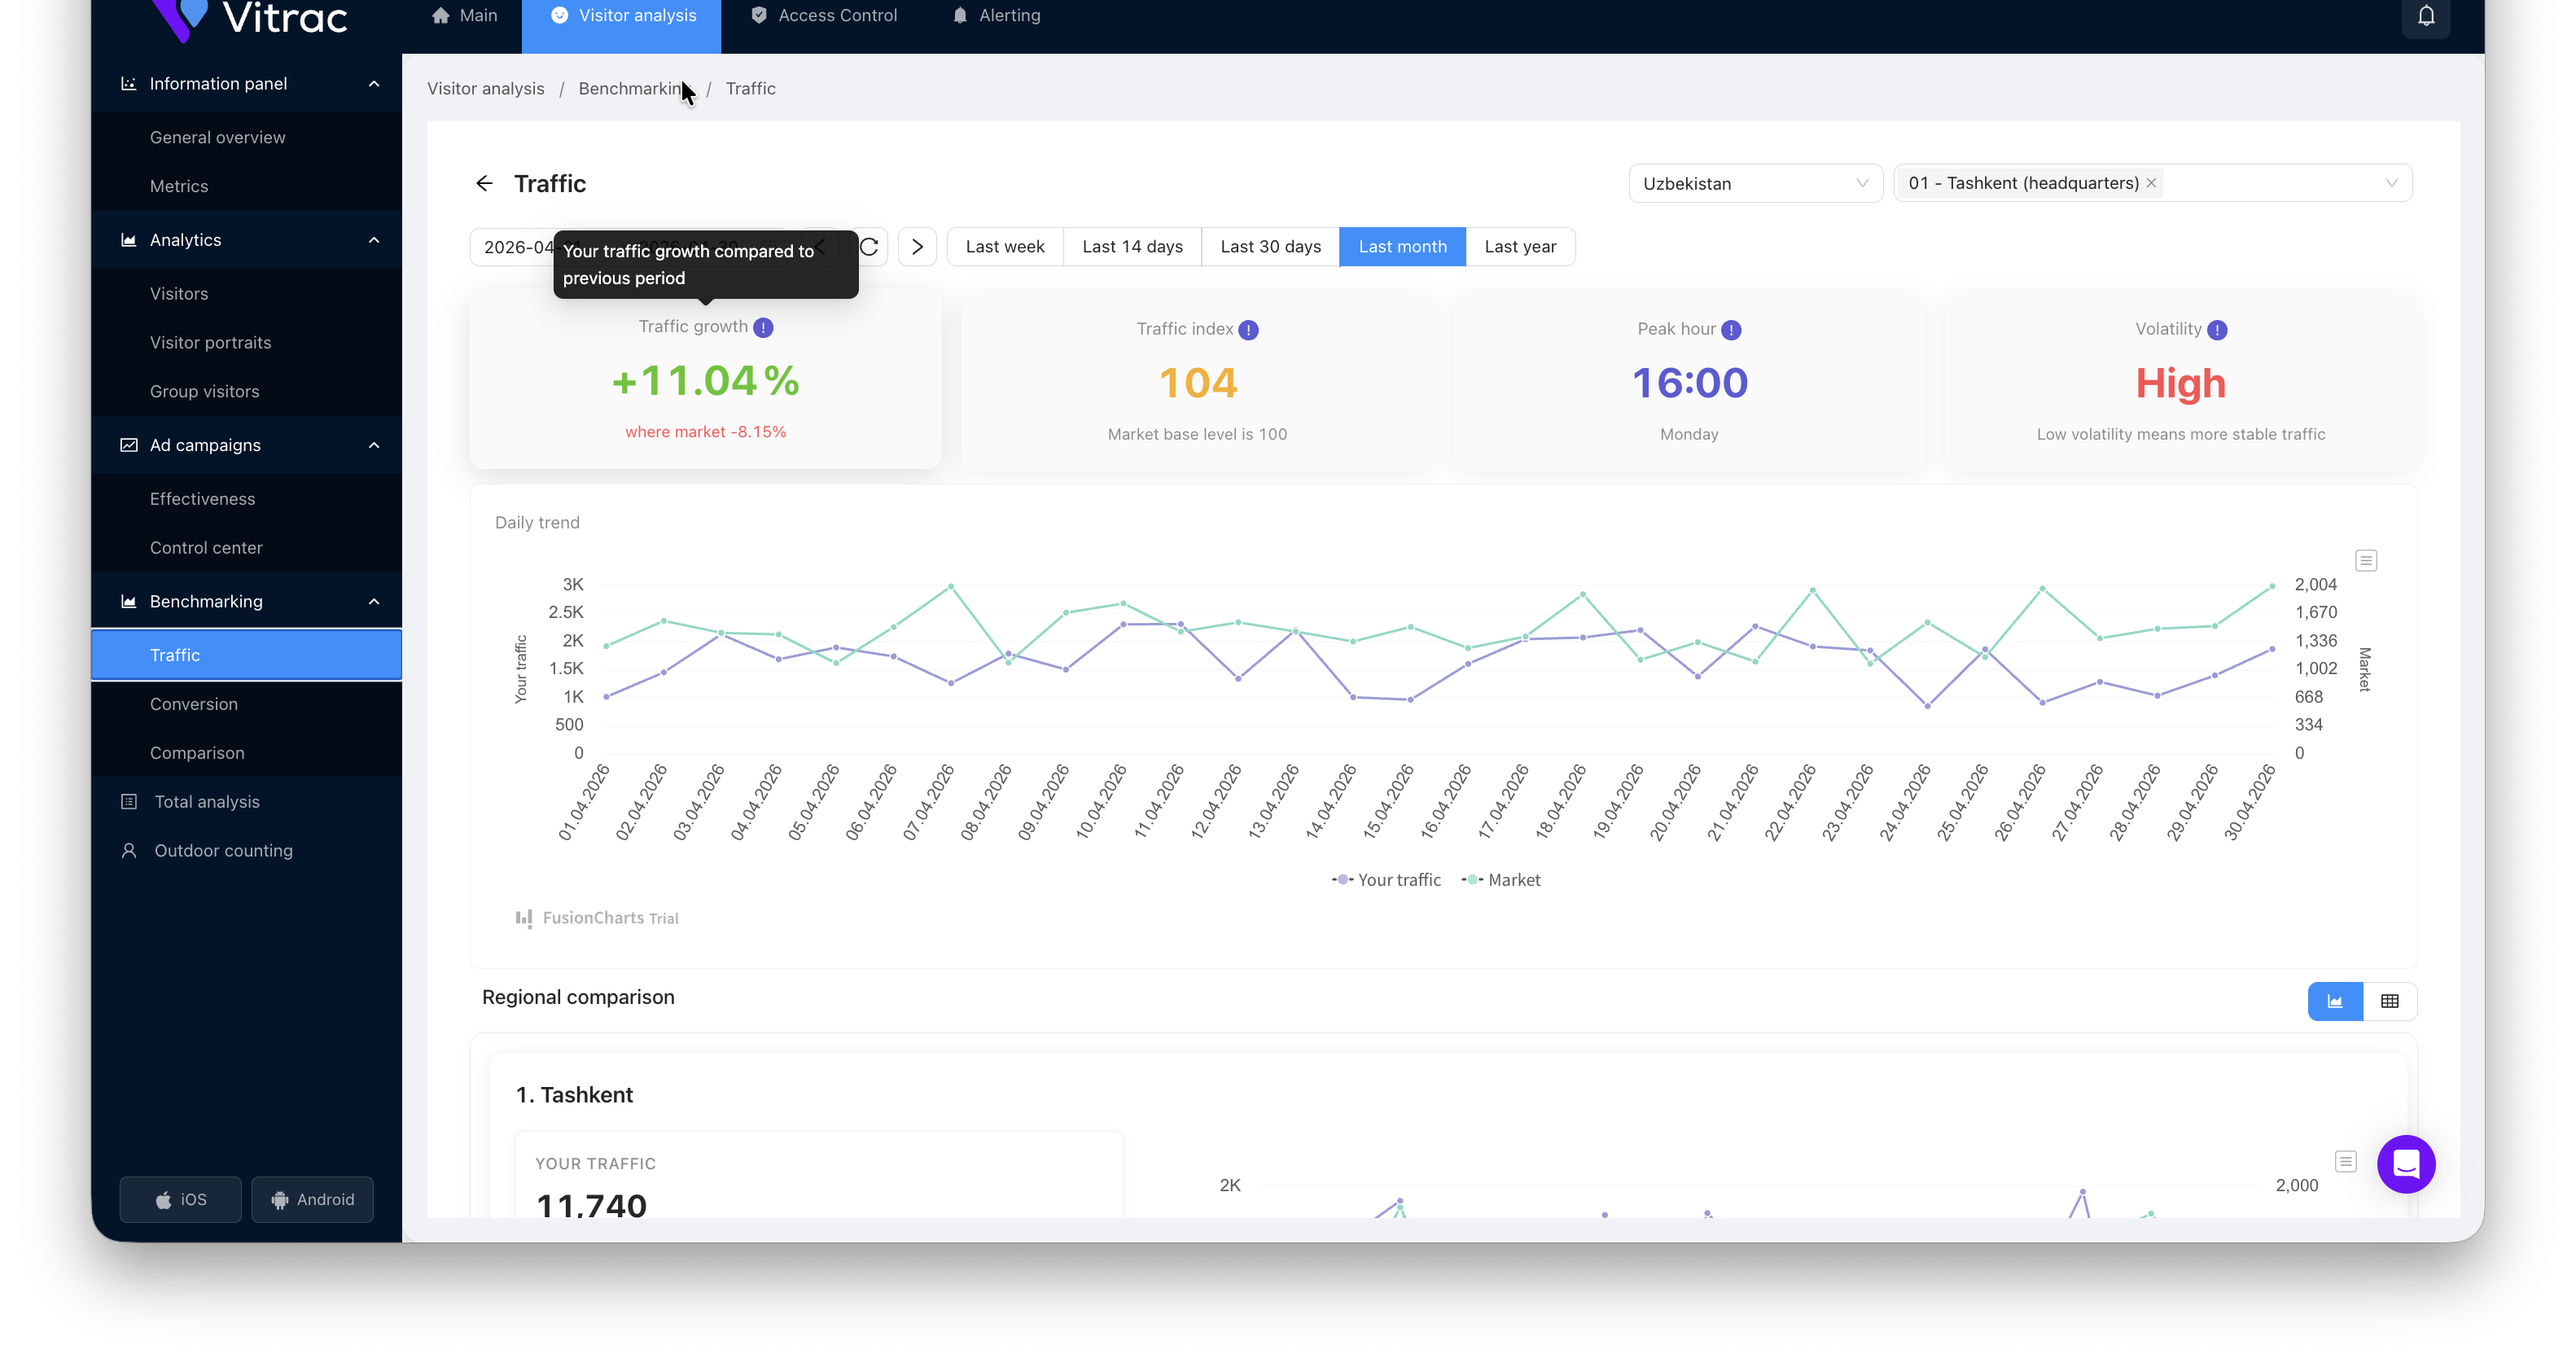The height and width of the screenshot is (1363, 2576).
Task: Show Volatility info icon
Action: click(2217, 329)
